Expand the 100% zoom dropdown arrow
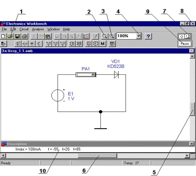 pyautogui.click(x=139, y=36)
